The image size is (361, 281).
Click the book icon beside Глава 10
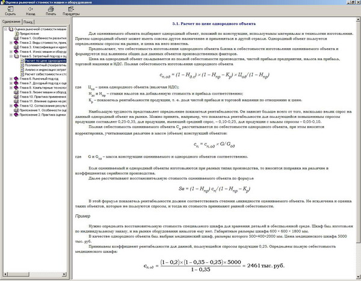(16, 97)
